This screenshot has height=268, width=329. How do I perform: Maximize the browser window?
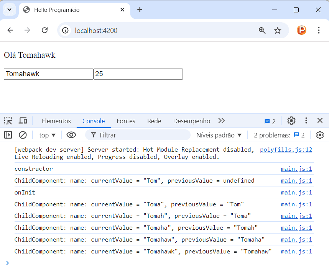tap(296, 10)
